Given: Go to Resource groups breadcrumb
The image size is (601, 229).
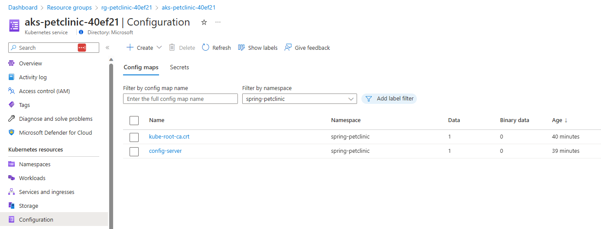Looking at the screenshot, I should tap(69, 7).
